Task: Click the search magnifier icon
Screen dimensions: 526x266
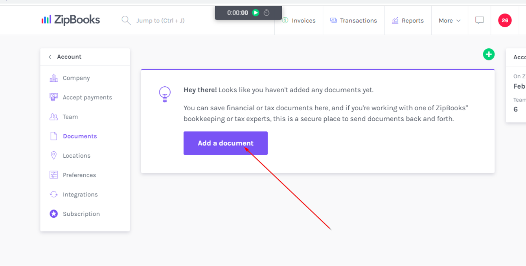Action: [x=126, y=20]
